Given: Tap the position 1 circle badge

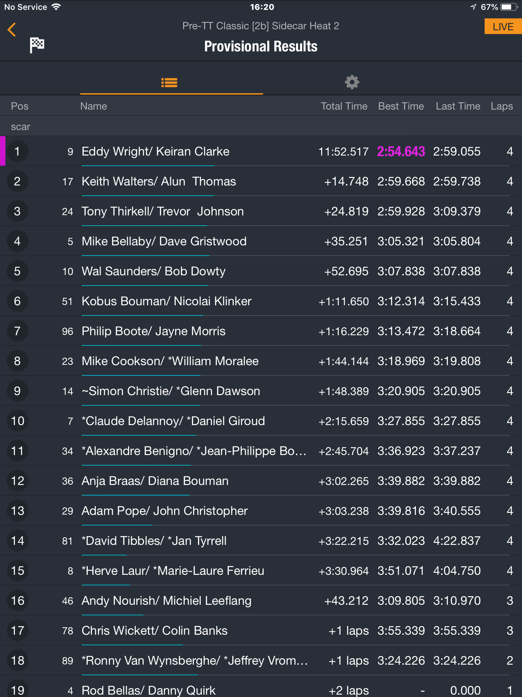Looking at the screenshot, I should tap(17, 151).
